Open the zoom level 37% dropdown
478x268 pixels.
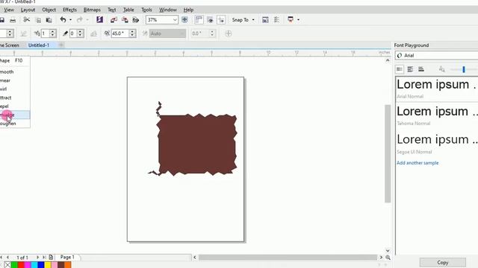pyautogui.click(x=175, y=20)
